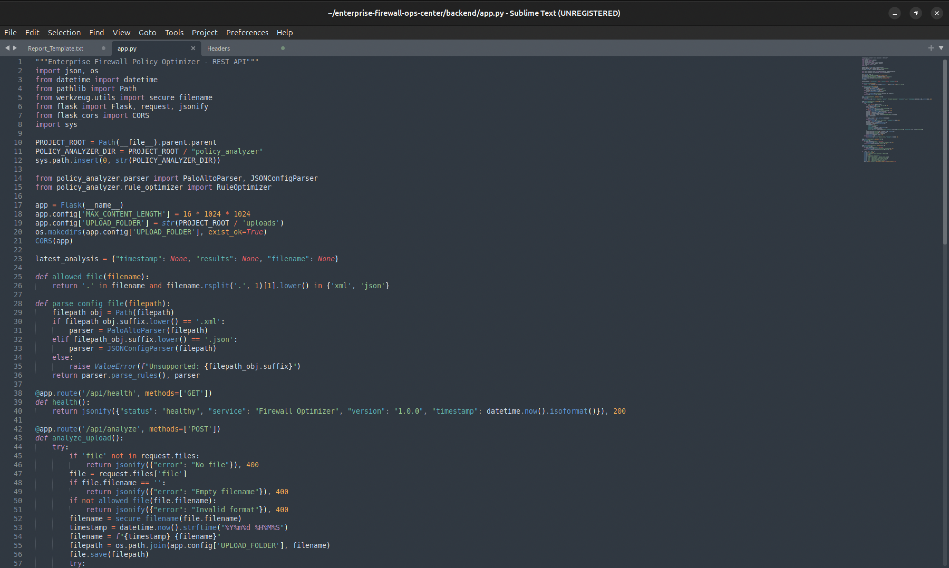
Task: Open the File menu
Action: [x=10, y=32]
